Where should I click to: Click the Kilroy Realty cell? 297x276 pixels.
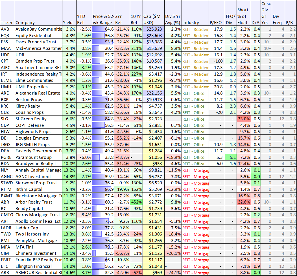point(38,106)
